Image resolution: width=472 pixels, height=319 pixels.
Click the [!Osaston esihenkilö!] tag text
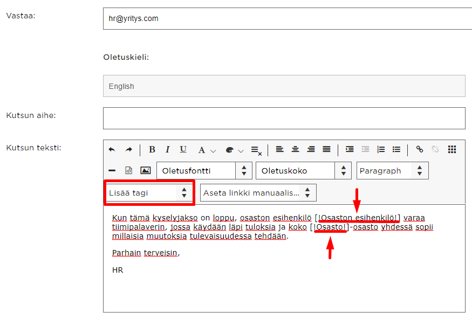(357, 218)
